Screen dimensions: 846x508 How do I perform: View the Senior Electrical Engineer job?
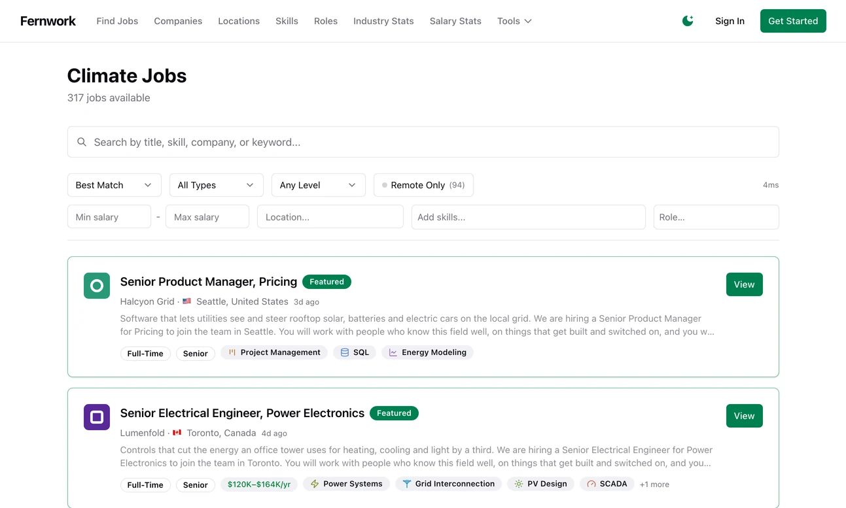tap(744, 416)
